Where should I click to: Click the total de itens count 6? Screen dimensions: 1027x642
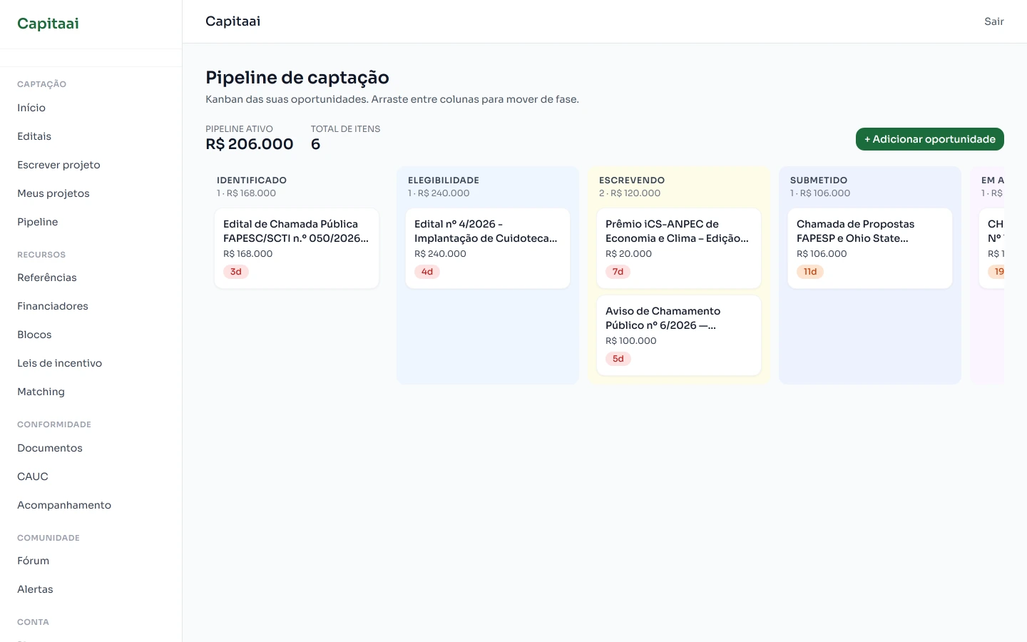tap(316, 144)
